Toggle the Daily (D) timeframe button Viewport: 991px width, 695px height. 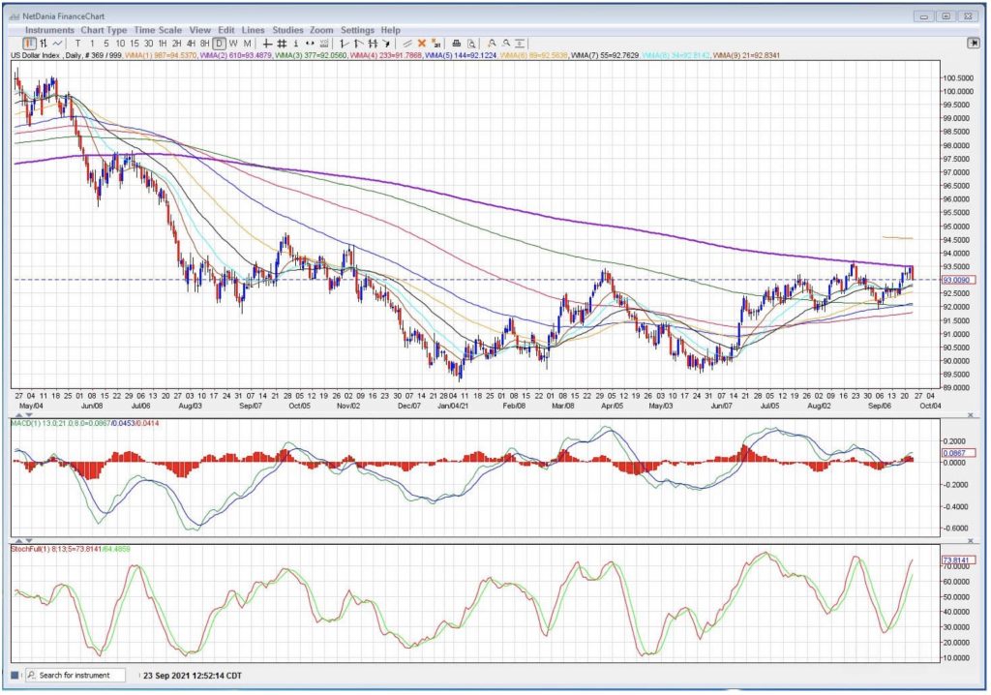click(x=220, y=44)
